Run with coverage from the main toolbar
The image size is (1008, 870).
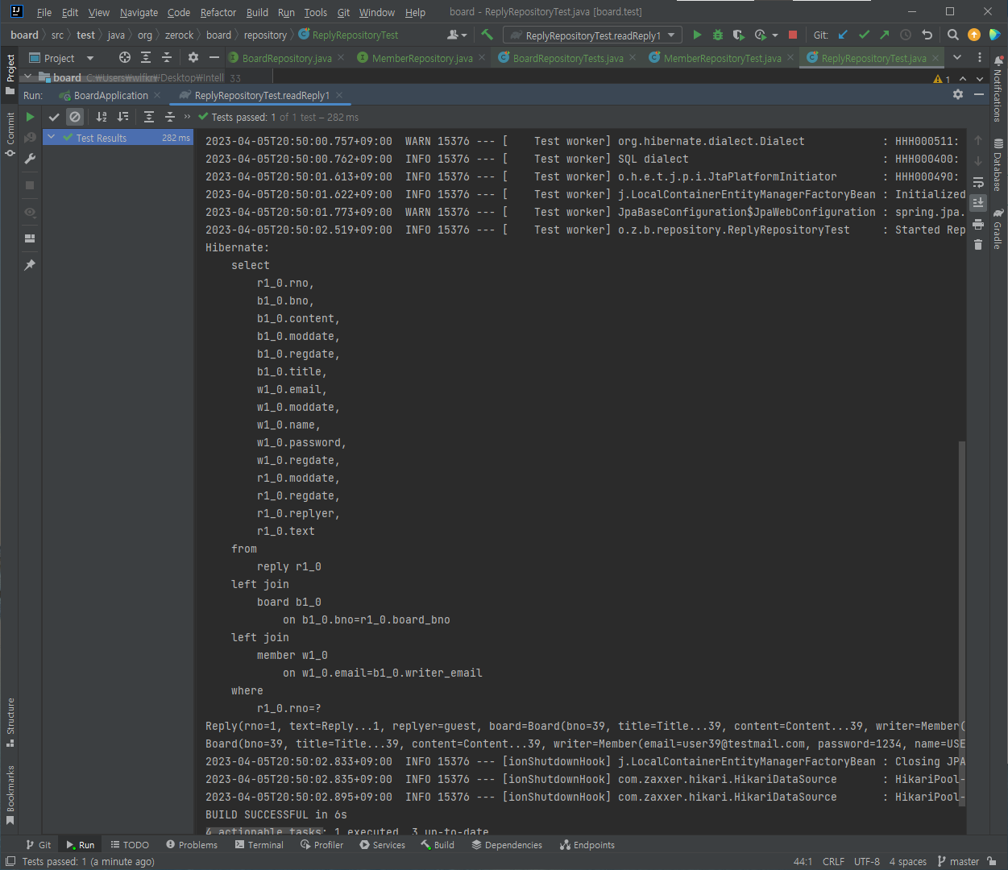pos(738,35)
